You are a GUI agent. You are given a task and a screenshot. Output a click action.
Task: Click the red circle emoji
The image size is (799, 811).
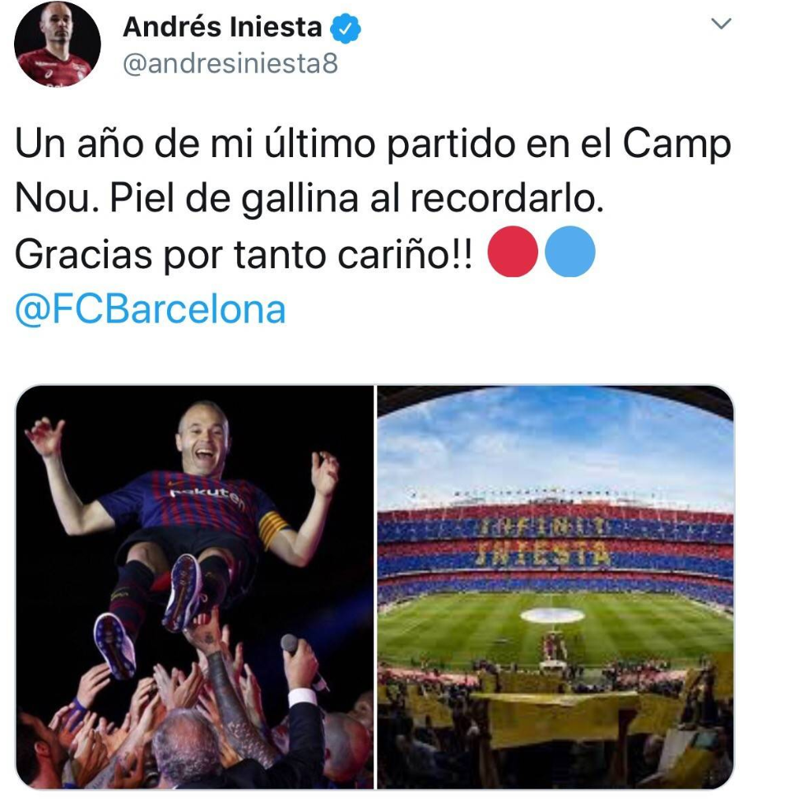pos(513,252)
